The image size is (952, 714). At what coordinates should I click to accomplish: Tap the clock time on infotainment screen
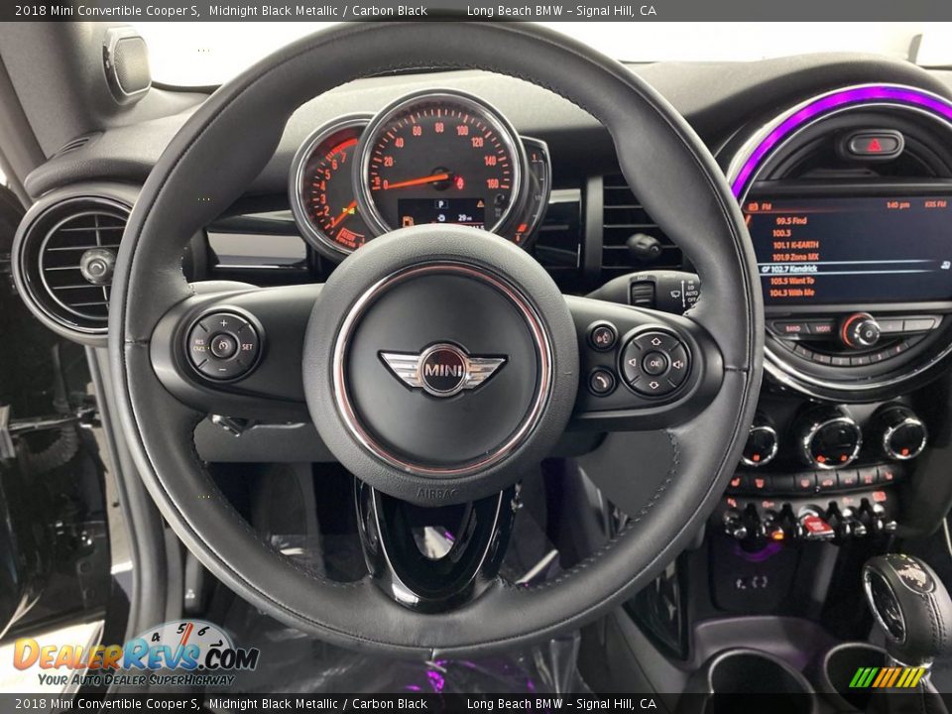click(x=897, y=206)
